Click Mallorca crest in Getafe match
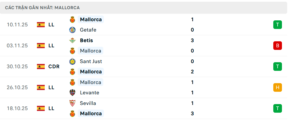 pos(72,19)
